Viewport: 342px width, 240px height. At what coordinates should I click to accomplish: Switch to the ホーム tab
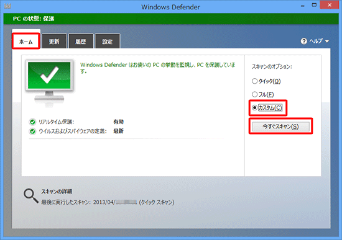pos(26,41)
